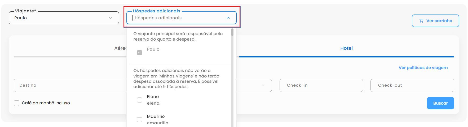Open Ver carrinho
Image resolution: width=468 pixels, height=127 pixels.
pos(435,21)
